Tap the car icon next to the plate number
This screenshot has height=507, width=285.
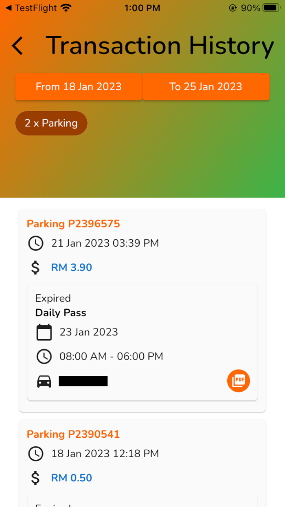pos(44,381)
